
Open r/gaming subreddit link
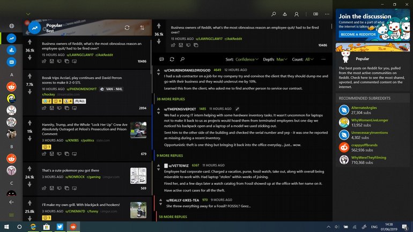point(93,177)
